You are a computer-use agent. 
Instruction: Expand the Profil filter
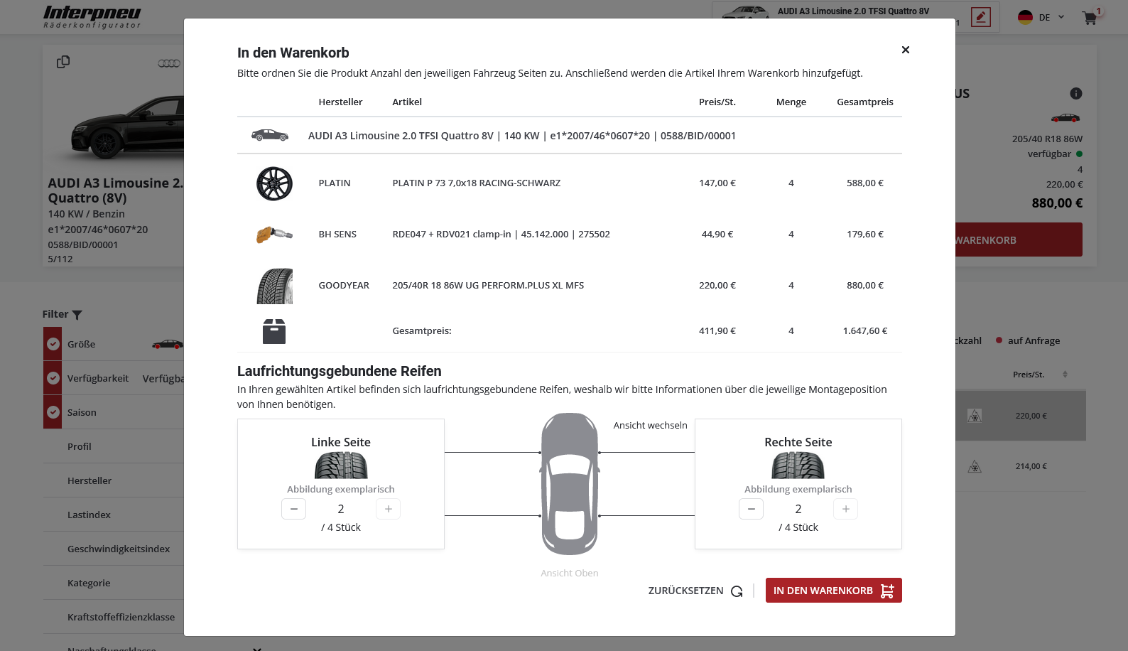[x=114, y=446]
